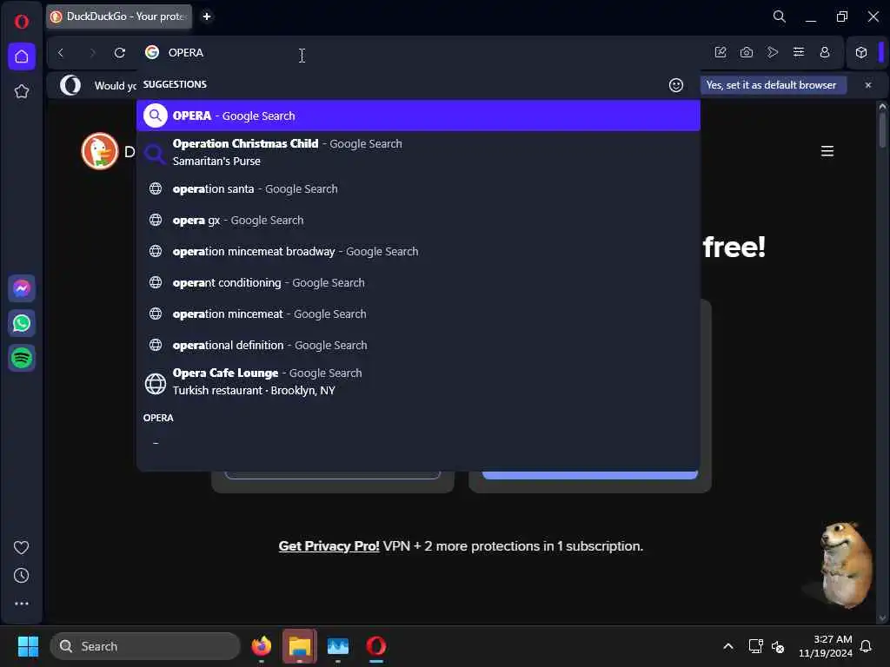Follow the 'Get Privacy Pro!' link
Image resolution: width=890 pixels, height=667 pixels.
329,546
